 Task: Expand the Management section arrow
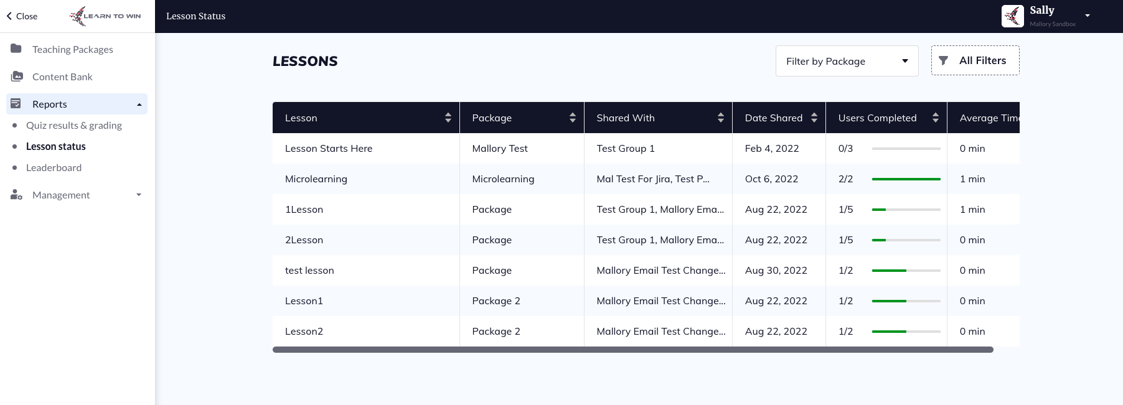[139, 195]
